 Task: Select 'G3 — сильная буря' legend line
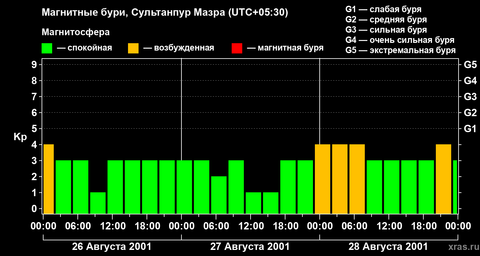(386, 30)
